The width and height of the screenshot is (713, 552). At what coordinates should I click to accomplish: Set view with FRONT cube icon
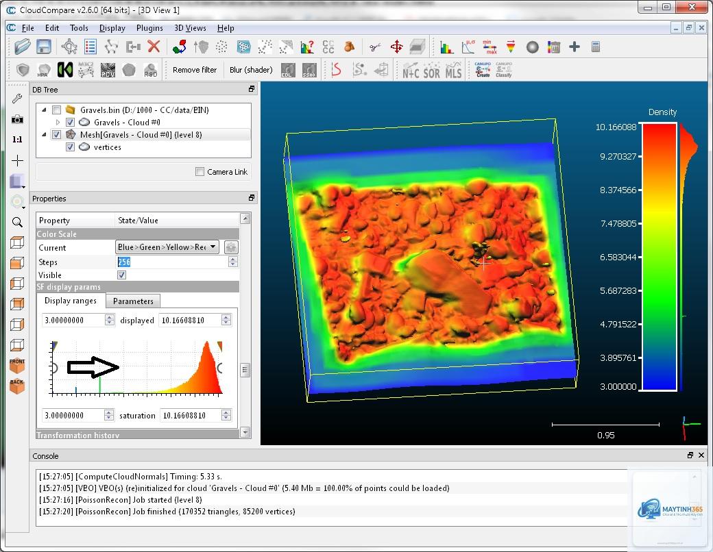(17, 366)
